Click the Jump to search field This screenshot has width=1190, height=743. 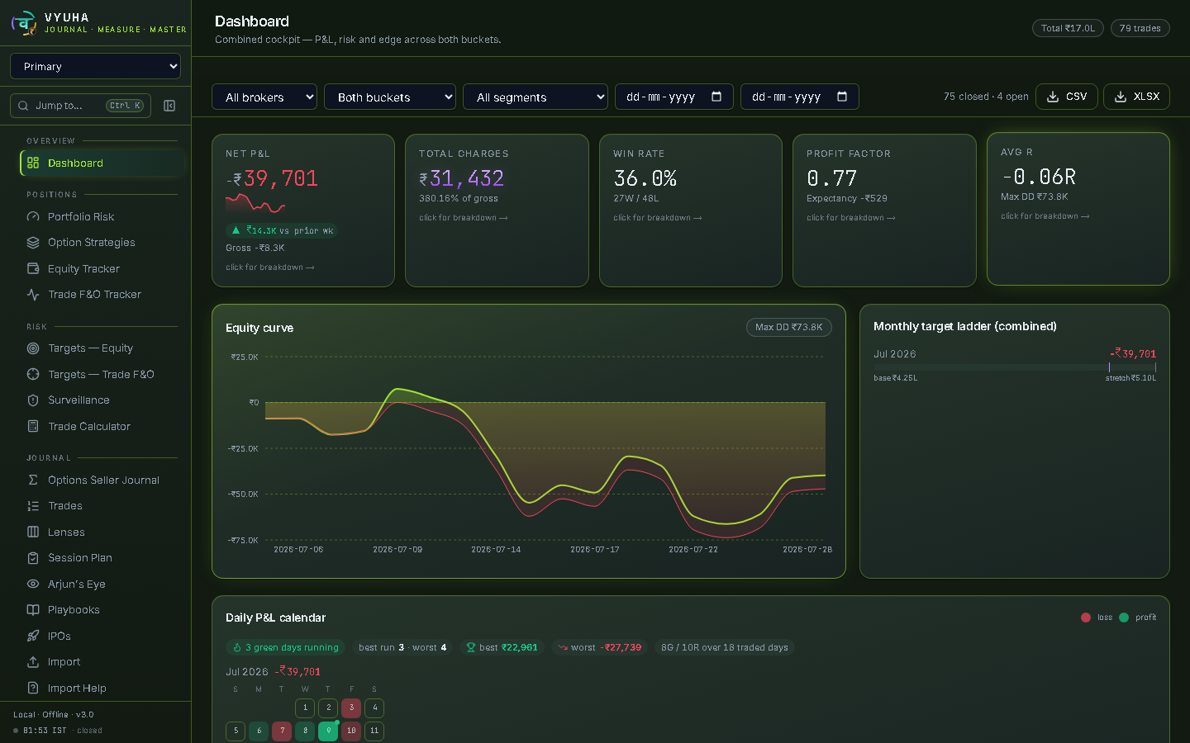pos(80,106)
